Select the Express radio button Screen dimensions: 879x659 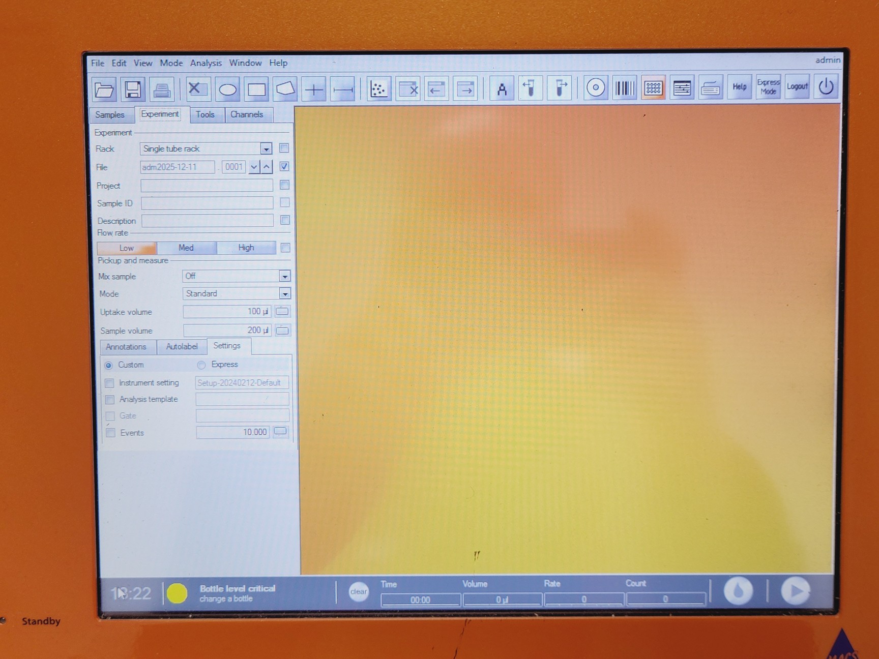pos(201,365)
